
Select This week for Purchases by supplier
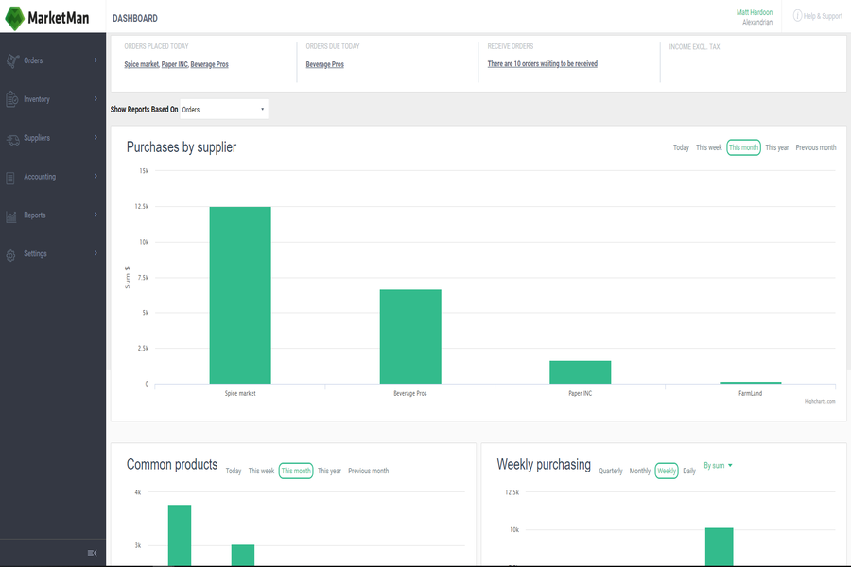coord(708,148)
